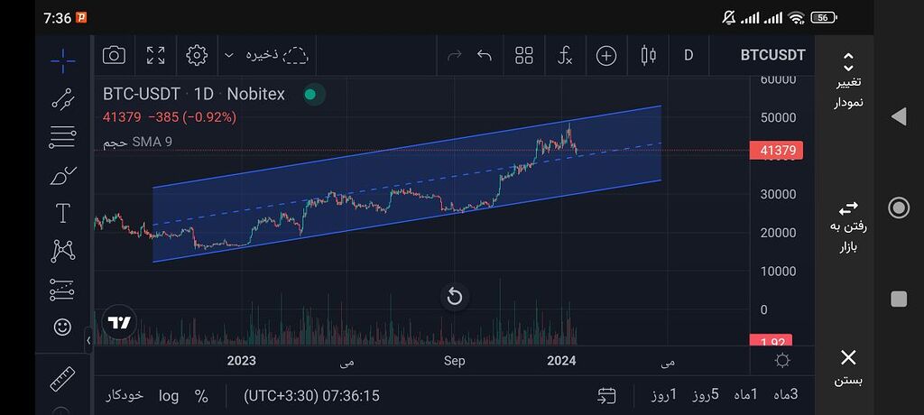Viewport: 924px width, 415px height.
Task: Open indicator templates grid
Action: pyautogui.click(x=524, y=55)
